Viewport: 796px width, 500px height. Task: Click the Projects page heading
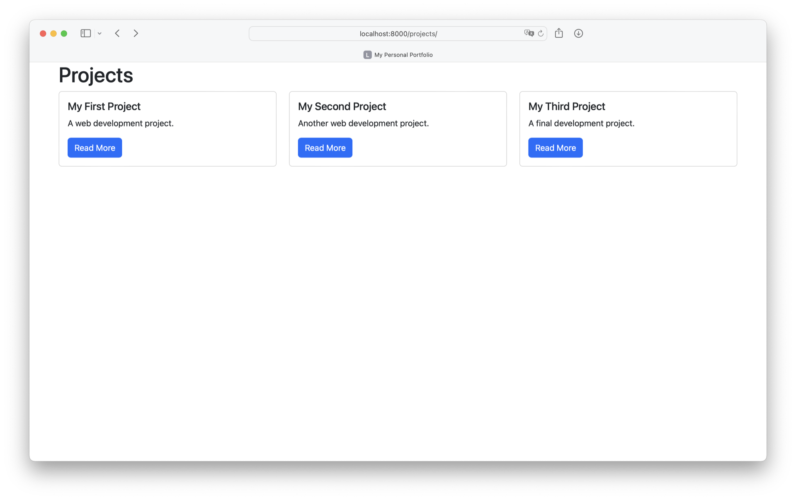click(96, 75)
